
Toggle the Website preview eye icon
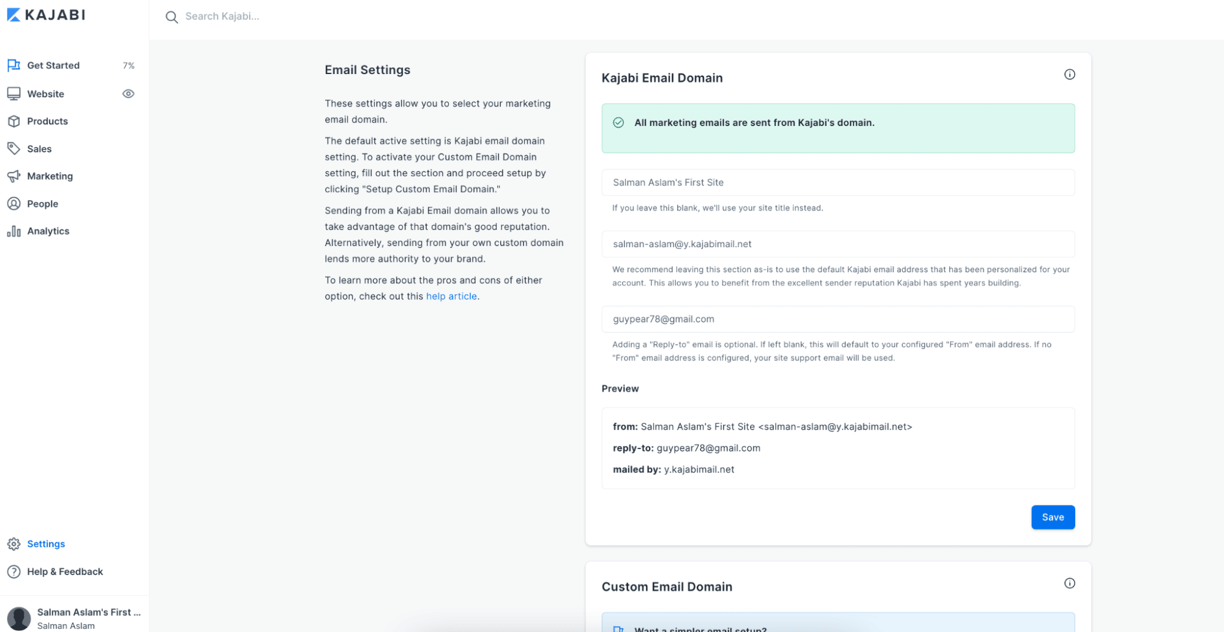[128, 94]
